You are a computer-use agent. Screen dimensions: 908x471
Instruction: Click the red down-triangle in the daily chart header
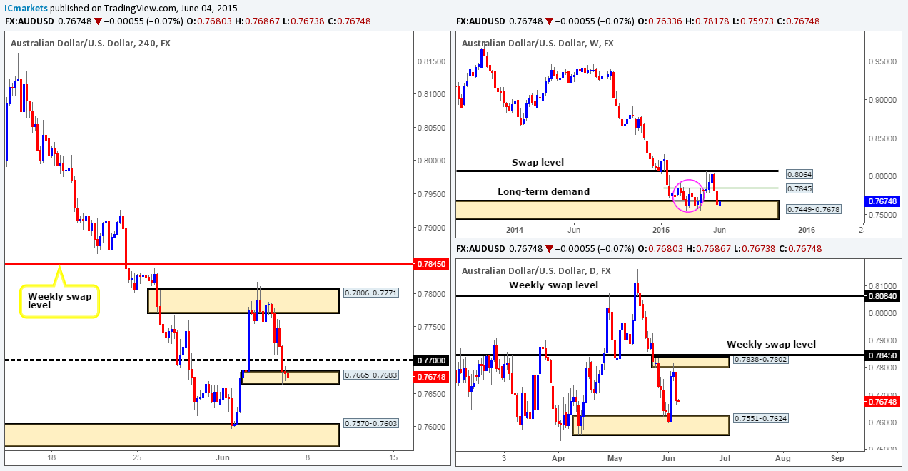548,248
